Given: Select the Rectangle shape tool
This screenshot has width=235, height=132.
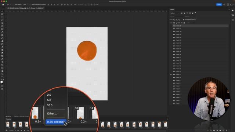Looking at the screenshot, I should tap(2, 68).
